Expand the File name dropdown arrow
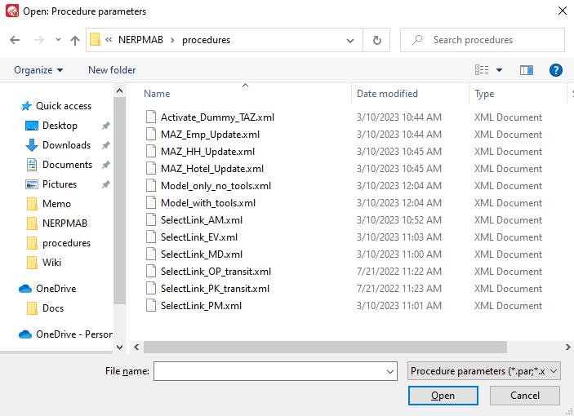This screenshot has width=574, height=416. tap(390, 371)
